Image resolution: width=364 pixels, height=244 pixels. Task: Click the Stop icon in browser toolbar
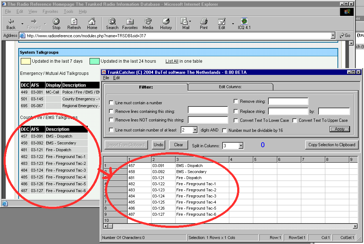coord(56,21)
